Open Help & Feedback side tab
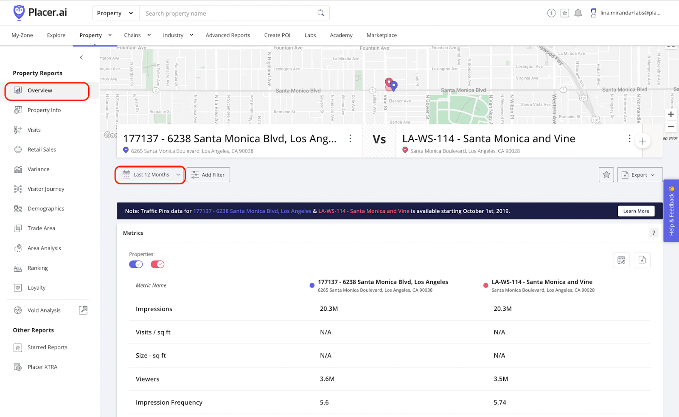This screenshot has height=417, width=679. [671, 211]
